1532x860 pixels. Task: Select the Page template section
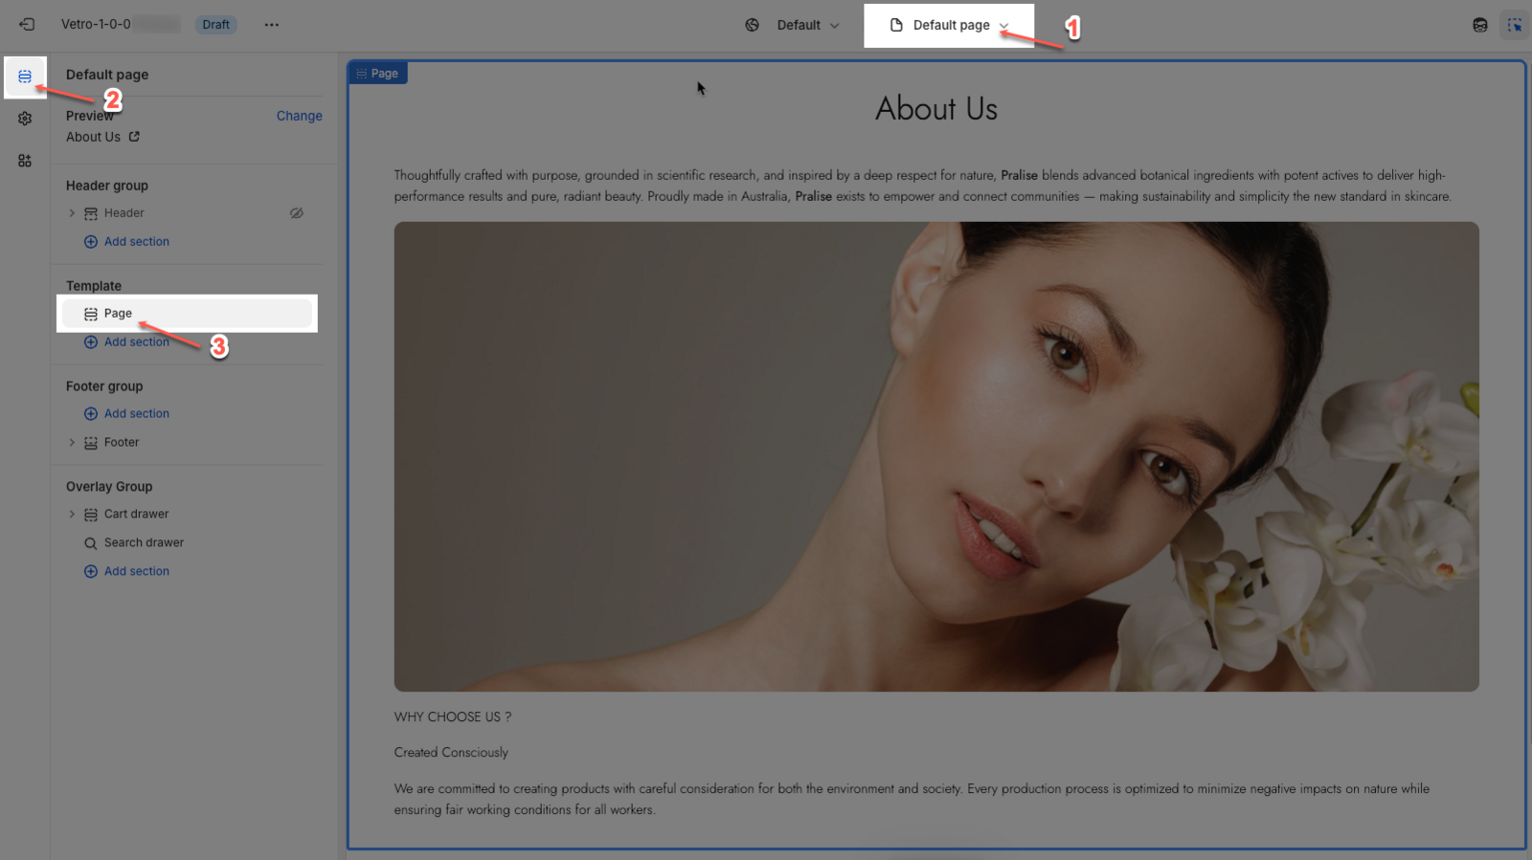(x=119, y=314)
